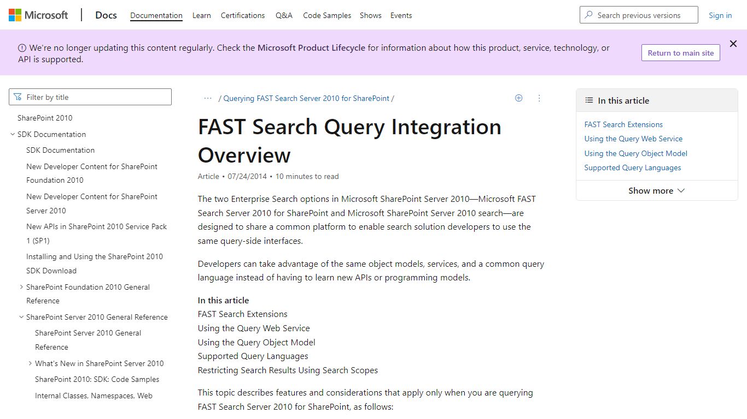Jump to Supported Query Languages, right panel
Image resolution: width=747 pixels, height=419 pixels.
[633, 167]
